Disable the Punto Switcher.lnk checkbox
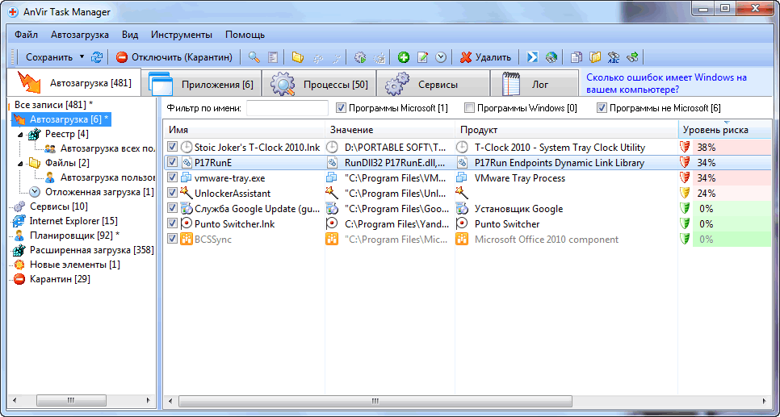This screenshot has height=417, width=780. 172,224
